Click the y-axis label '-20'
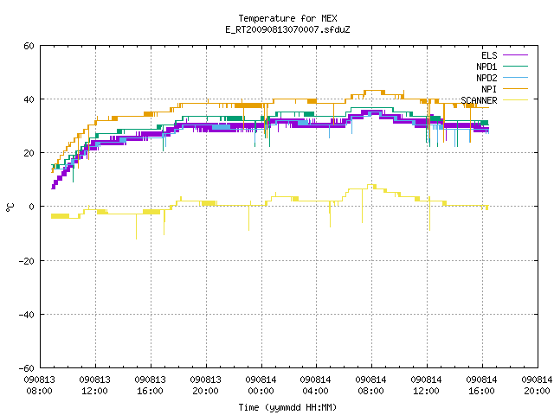This screenshot has height=415, width=554. pos(27,261)
